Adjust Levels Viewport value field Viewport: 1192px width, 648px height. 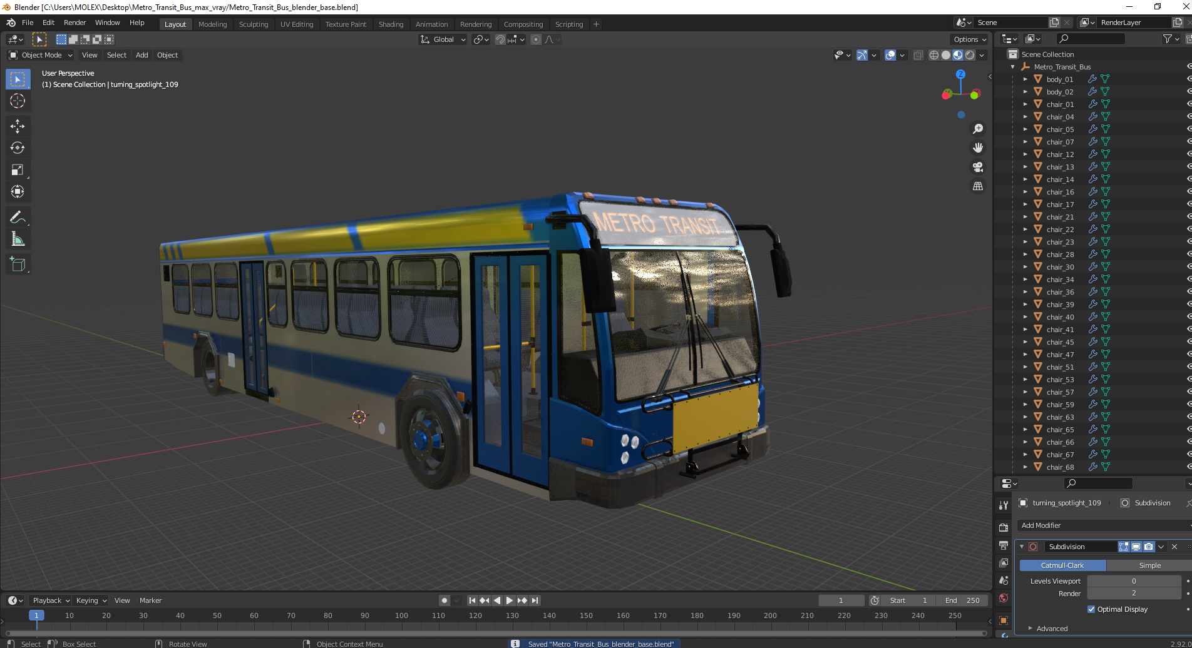click(1134, 581)
